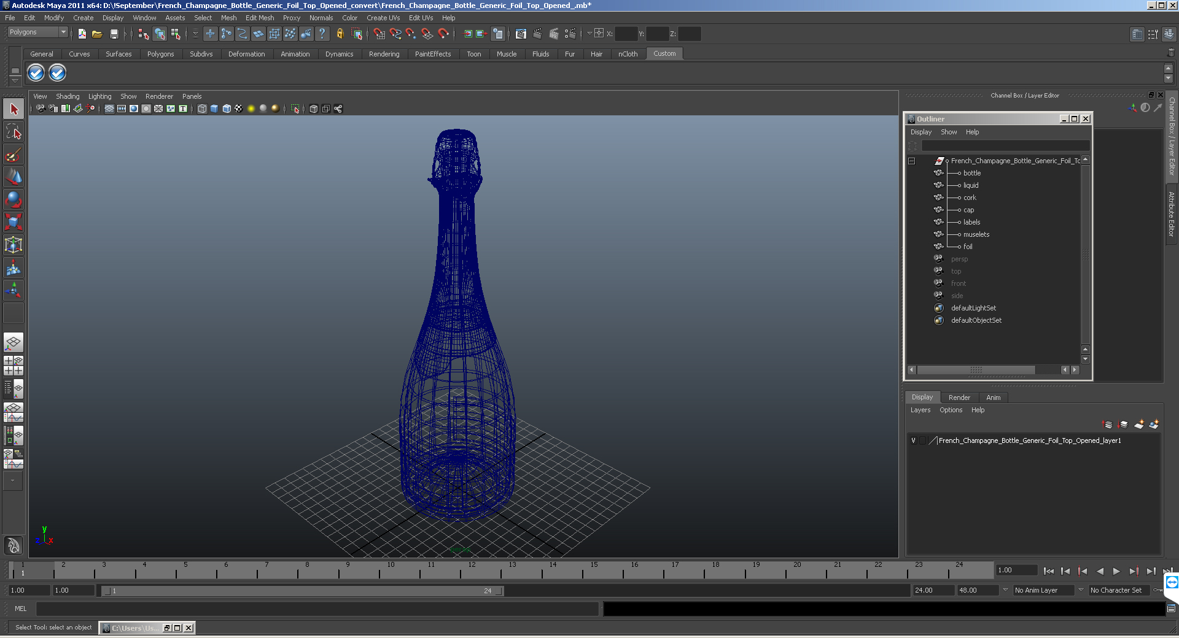1179x638 pixels.
Task: Toggle the layer display type box
Action: [x=923, y=440]
